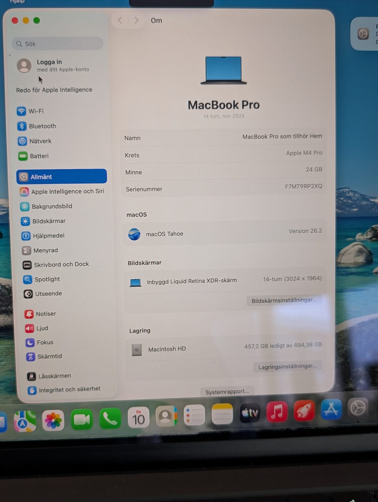
Task: Open Reminders in the Dock
Action: click(194, 415)
